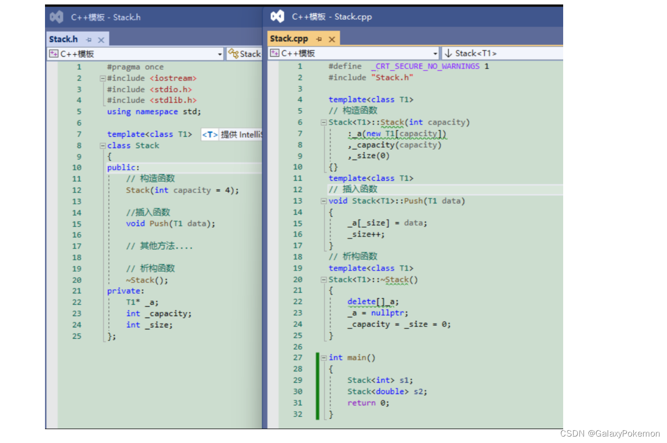The width and height of the screenshot is (667, 443).
Task: Click the "int _capacity;" member line
Action: (159, 314)
